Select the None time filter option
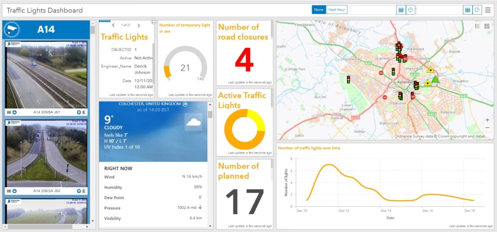The width and height of the screenshot is (497, 232). [x=318, y=10]
